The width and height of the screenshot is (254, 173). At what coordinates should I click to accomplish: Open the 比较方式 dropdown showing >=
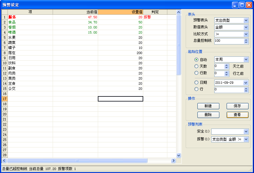(246, 34)
